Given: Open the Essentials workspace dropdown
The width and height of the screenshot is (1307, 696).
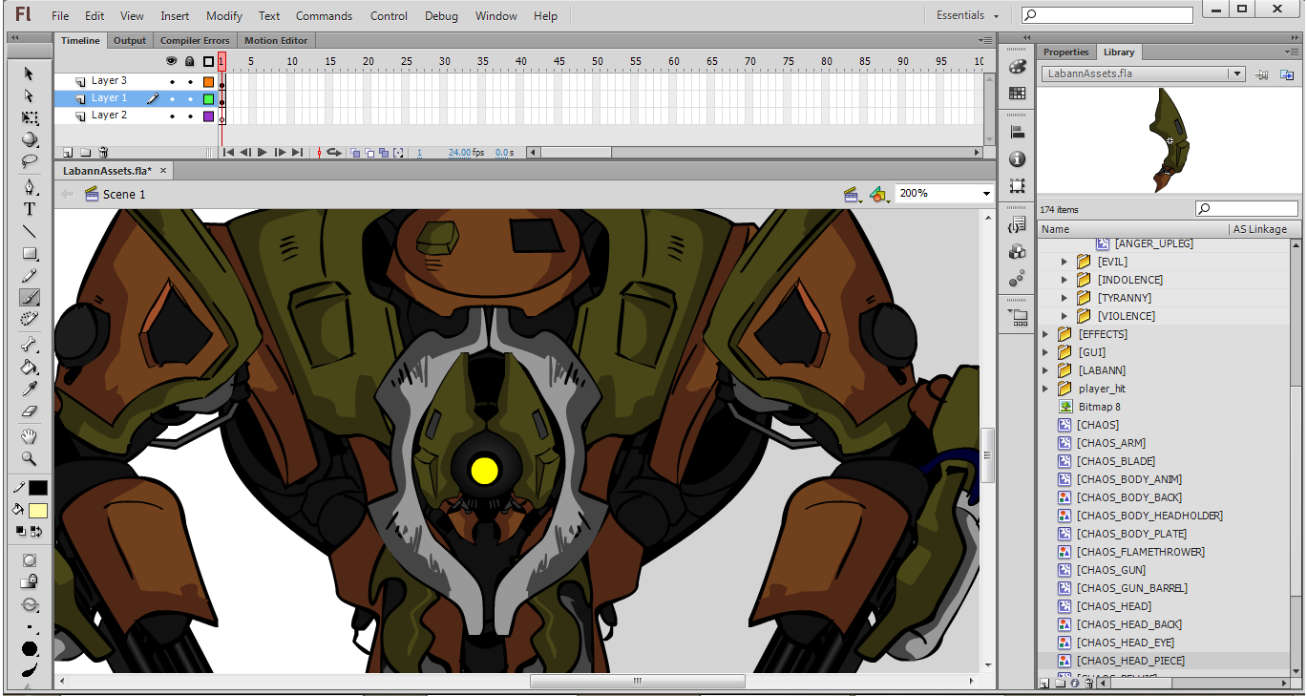Looking at the screenshot, I should [967, 15].
